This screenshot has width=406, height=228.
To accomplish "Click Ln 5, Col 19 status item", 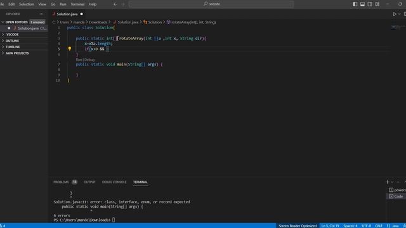I will (330, 225).
